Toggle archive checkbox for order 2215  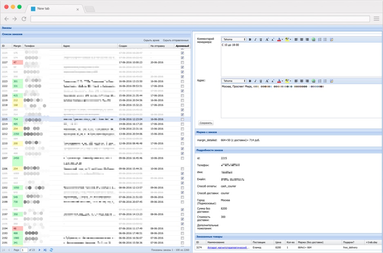[x=183, y=120]
